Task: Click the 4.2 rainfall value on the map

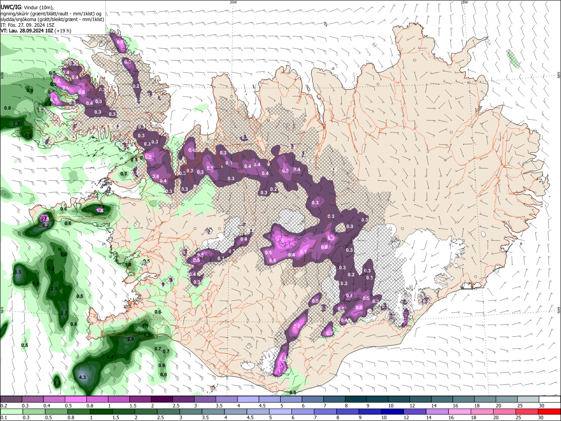Action: tap(45, 225)
